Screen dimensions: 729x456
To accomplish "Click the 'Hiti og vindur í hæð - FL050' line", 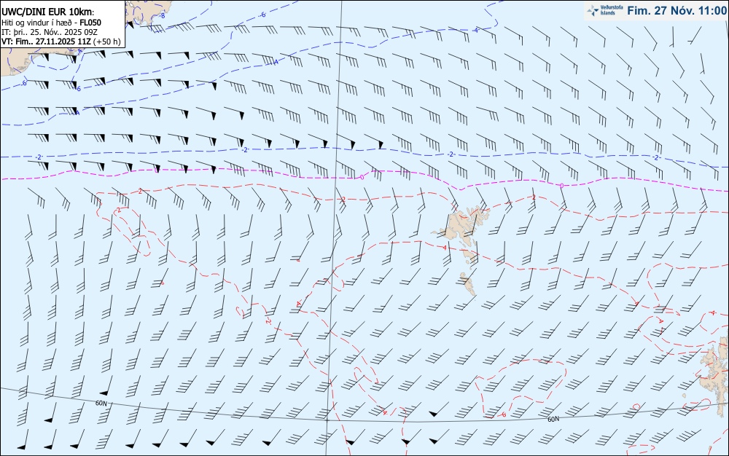I will [51, 23].
